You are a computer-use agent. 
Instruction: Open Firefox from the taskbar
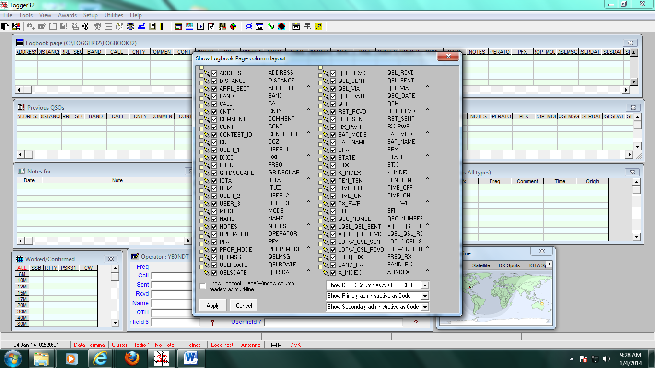pyautogui.click(x=132, y=358)
